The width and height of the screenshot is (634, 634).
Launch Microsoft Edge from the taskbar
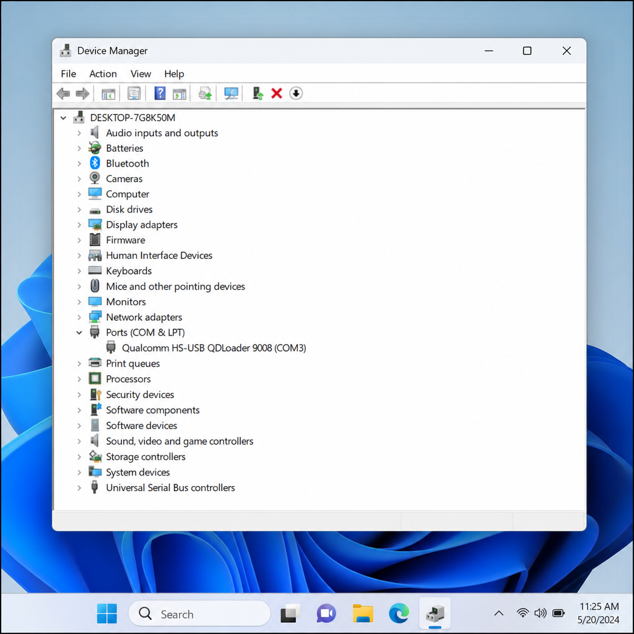(399, 614)
